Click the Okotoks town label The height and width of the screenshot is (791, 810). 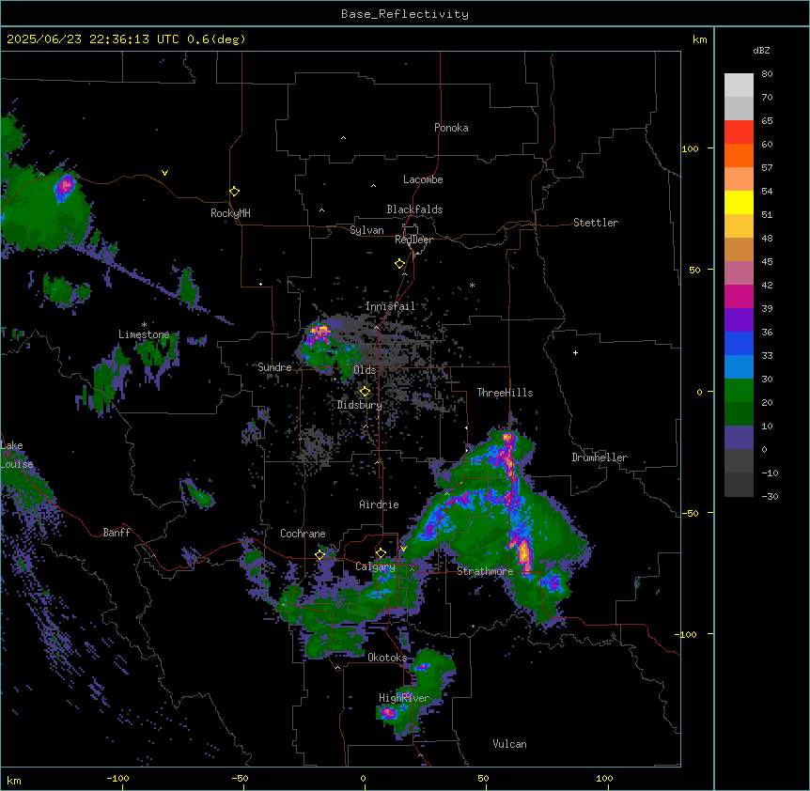(387, 658)
